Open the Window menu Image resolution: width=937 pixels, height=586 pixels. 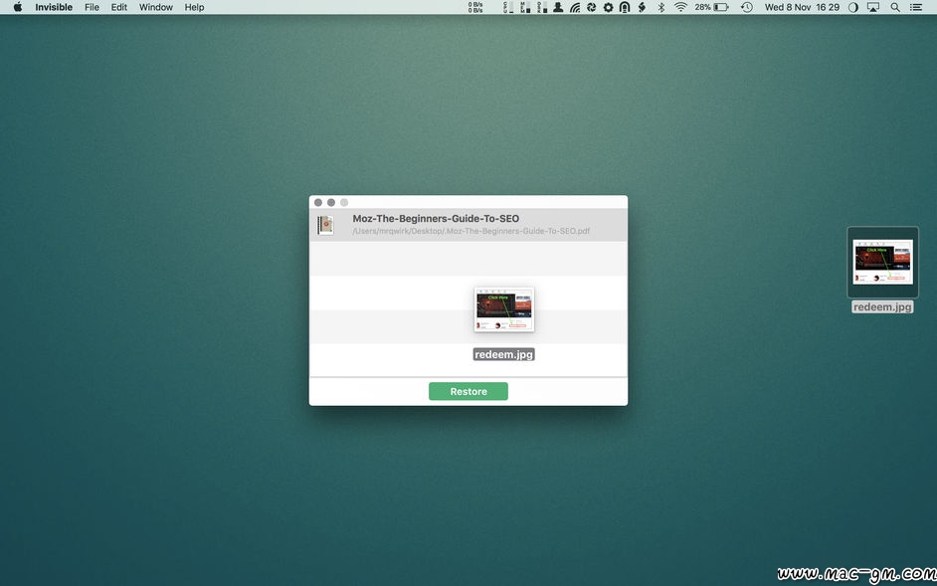click(x=156, y=7)
